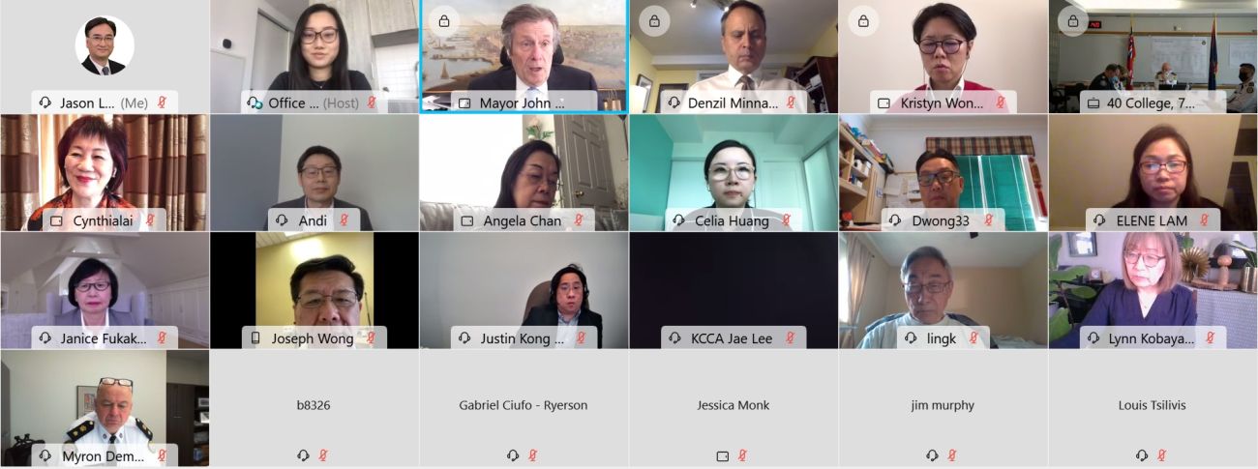1258x469 pixels.
Task: Select the Gabriel Ciufo - Ryerson tile
Action: [x=524, y=408]
